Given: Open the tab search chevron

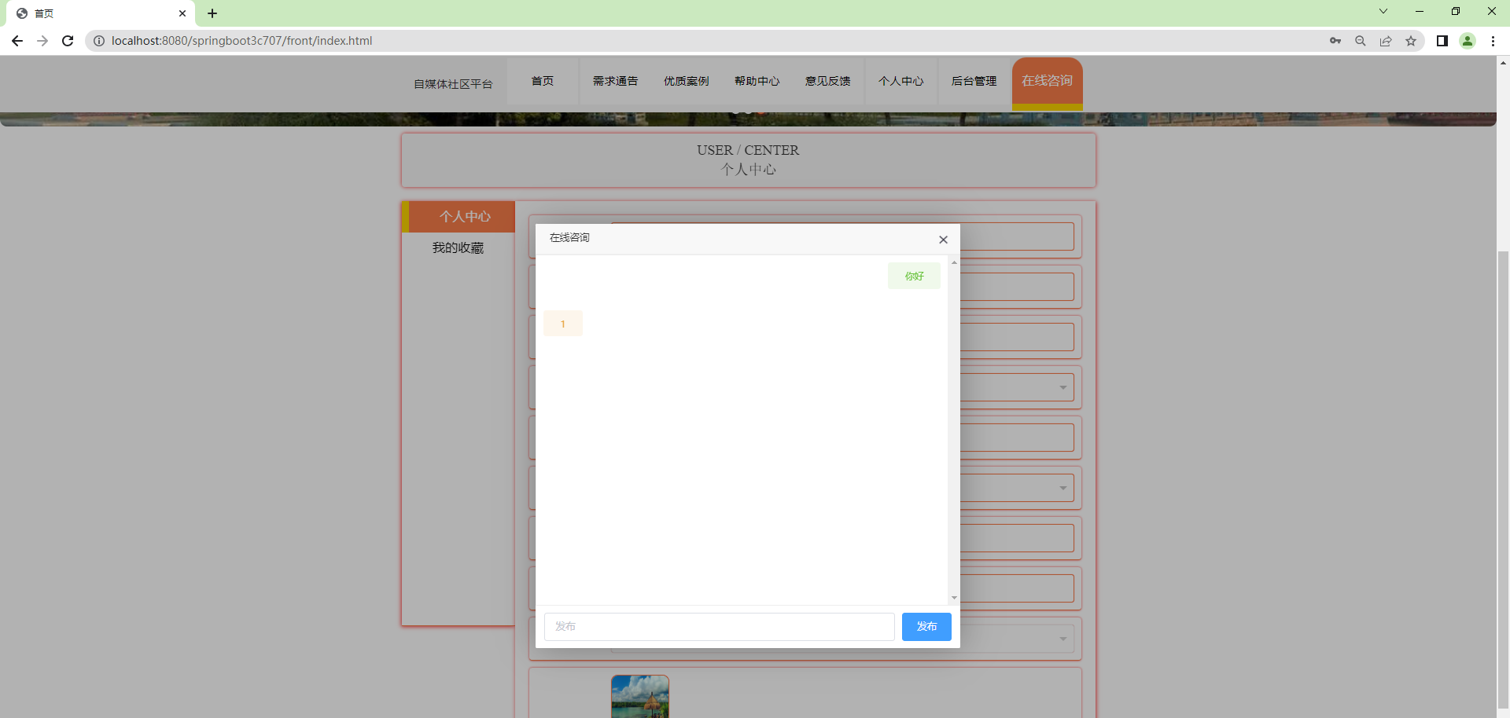Looking at the screenshot, I should [x=1383, y=11].
